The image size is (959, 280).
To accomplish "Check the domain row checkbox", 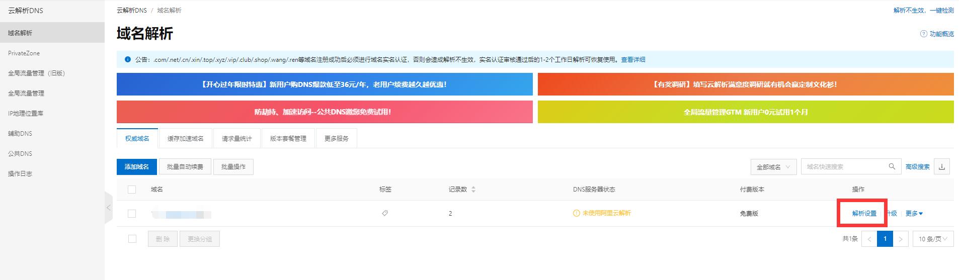I will (132, 214).
